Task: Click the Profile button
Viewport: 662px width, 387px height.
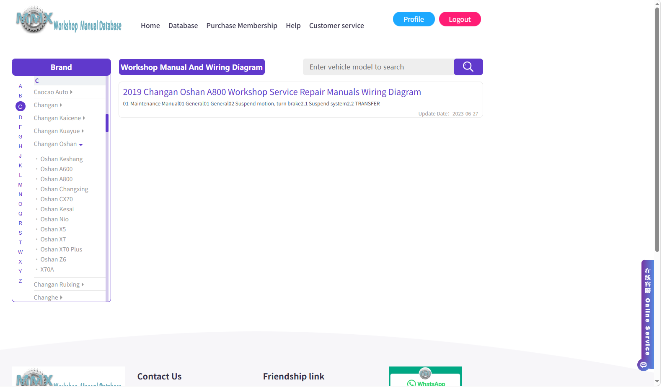Action: tap(414, 19)
